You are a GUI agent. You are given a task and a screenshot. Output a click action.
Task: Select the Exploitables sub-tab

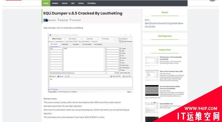65,44
